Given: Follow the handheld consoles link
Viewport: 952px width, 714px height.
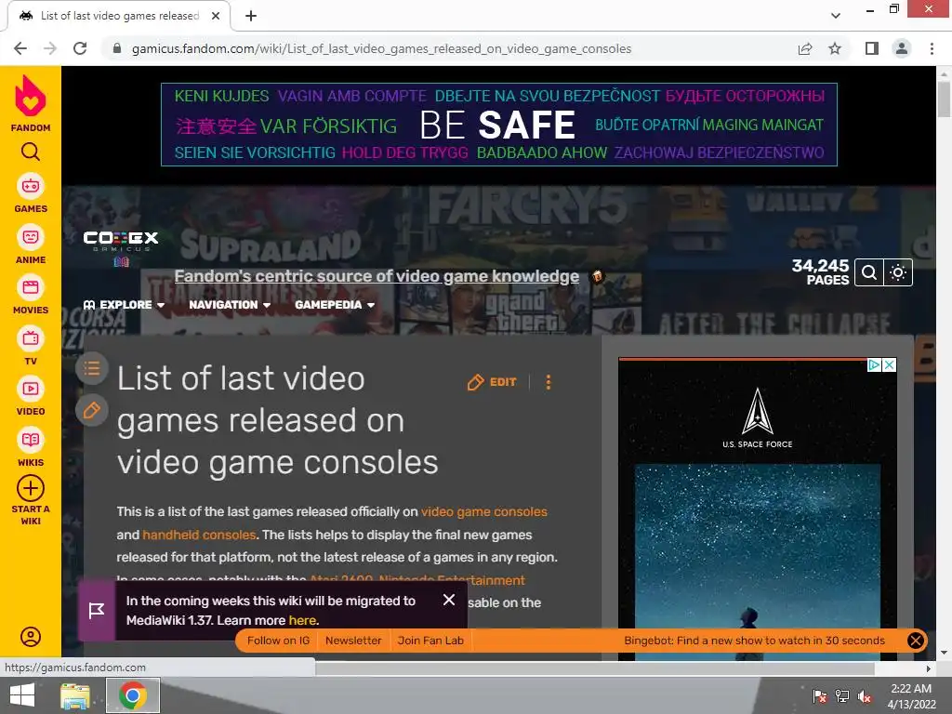Looking at the screenshot, I should 199,535.
